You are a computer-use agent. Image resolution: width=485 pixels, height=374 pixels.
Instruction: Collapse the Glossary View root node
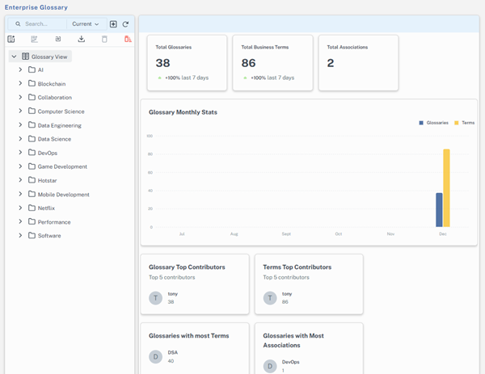[x=15, y=57]
